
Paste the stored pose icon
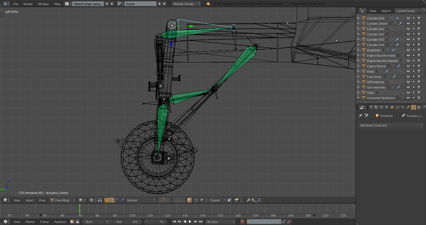click(x=253, y=200)
